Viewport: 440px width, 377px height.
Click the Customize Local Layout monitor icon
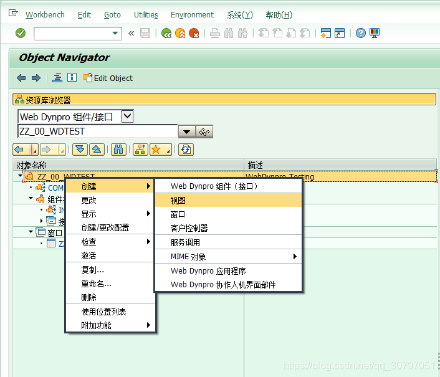pyautogui.click(x=375, y=33)
